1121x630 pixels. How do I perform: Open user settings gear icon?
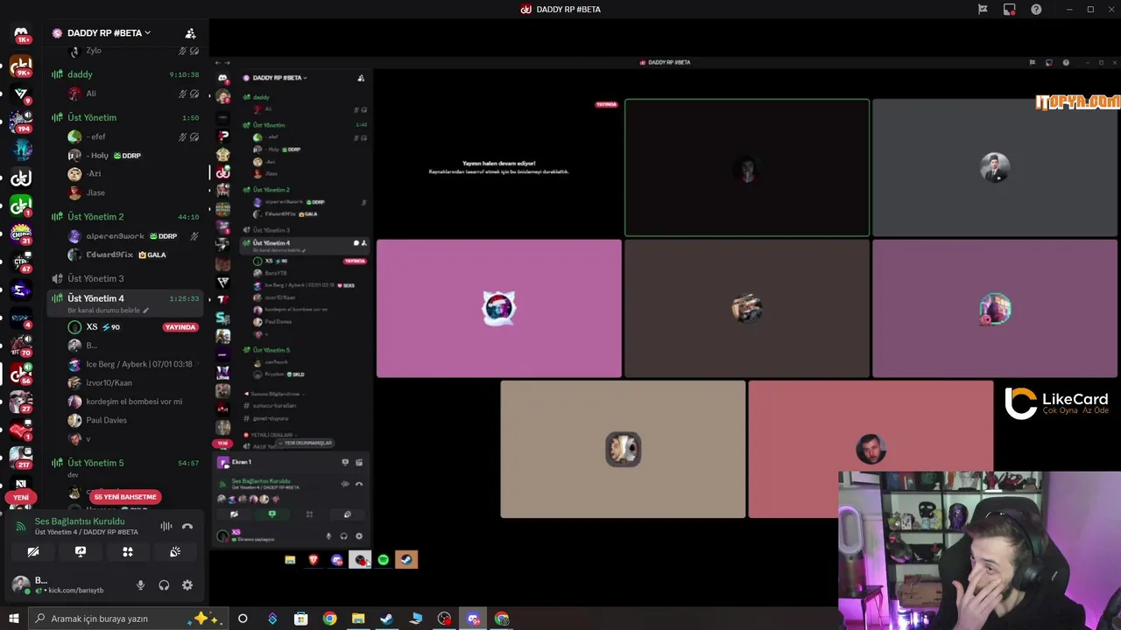click(x=187, y=585)
